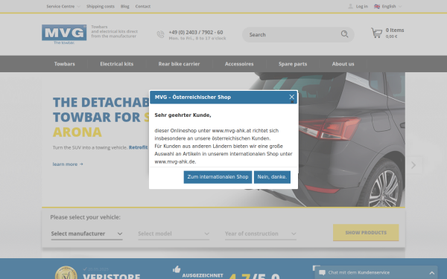Open the Towbars menu
This screenshot has height=279, width=447.
(64, 64)
